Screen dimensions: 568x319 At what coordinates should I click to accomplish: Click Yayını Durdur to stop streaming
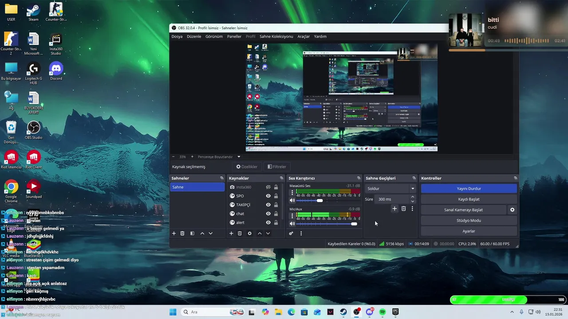click(x=469, y=189)
